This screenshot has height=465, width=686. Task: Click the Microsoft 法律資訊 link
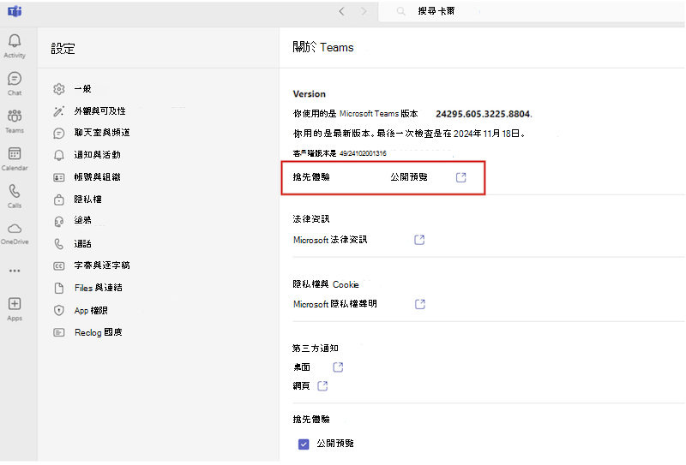click(x=330, y=240)
